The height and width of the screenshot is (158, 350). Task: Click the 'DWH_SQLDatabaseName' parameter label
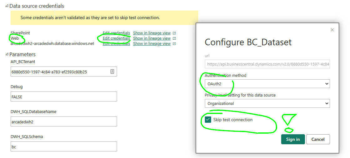[33, 112]
